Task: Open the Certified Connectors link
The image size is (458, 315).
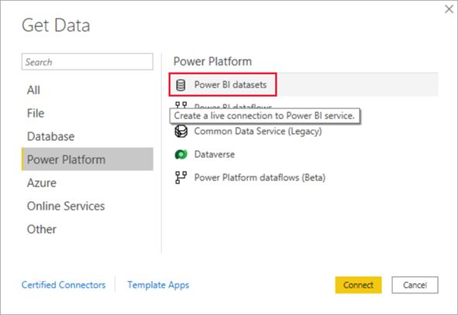Action: [x=64, y=285]
